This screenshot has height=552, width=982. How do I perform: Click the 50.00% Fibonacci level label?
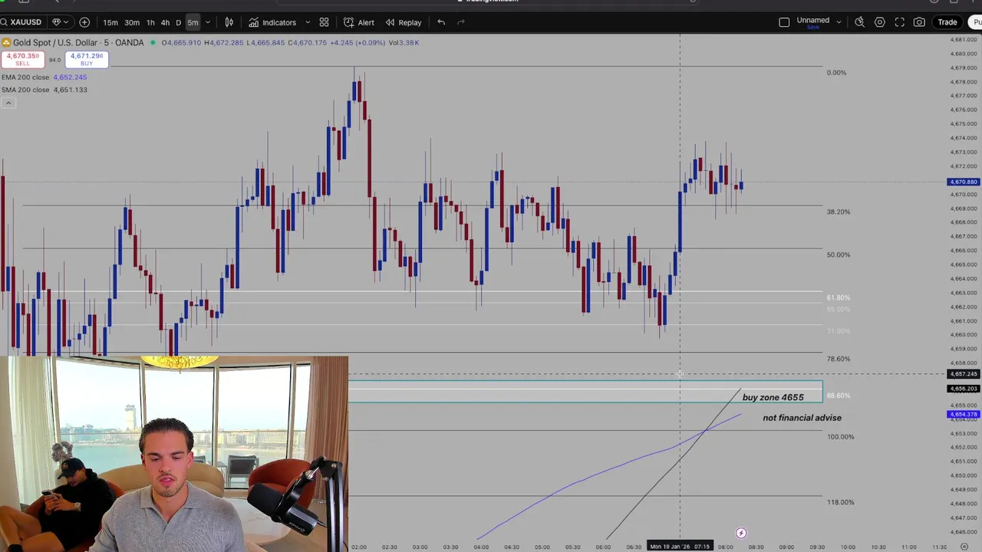click(x=838, y=255)
